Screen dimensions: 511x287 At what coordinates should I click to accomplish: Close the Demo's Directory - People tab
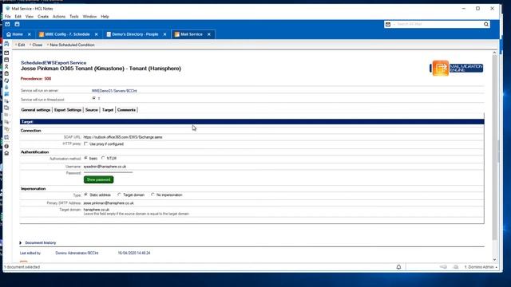pyautogui.click(x=165, y=34)
